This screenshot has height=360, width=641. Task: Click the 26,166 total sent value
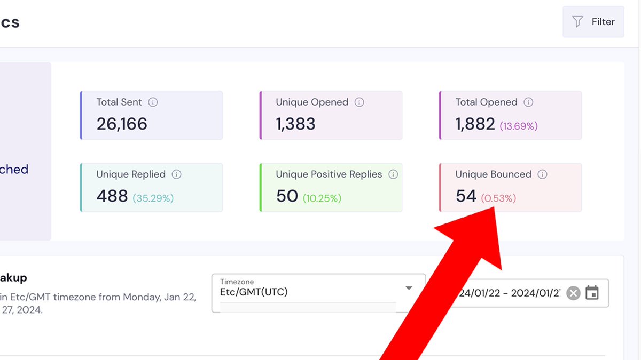click(122, 124)
